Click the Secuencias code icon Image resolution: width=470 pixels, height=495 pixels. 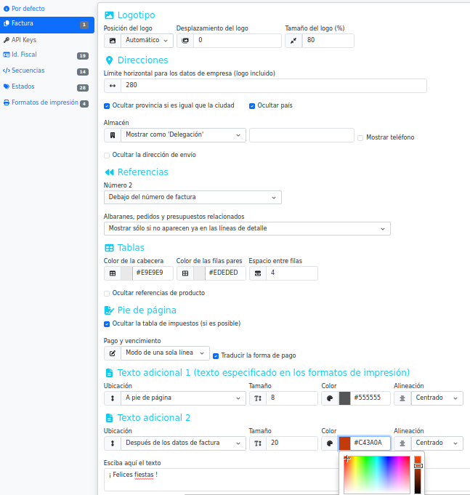(x=7, y=71)
